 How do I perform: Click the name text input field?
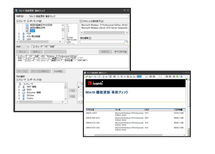79,16
